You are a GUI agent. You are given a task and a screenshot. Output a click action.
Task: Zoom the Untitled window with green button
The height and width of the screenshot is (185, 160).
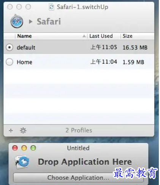tap(33, 148)
